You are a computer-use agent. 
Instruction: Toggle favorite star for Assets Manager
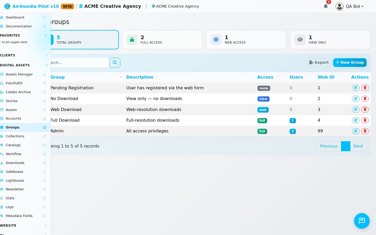(44, 74)
